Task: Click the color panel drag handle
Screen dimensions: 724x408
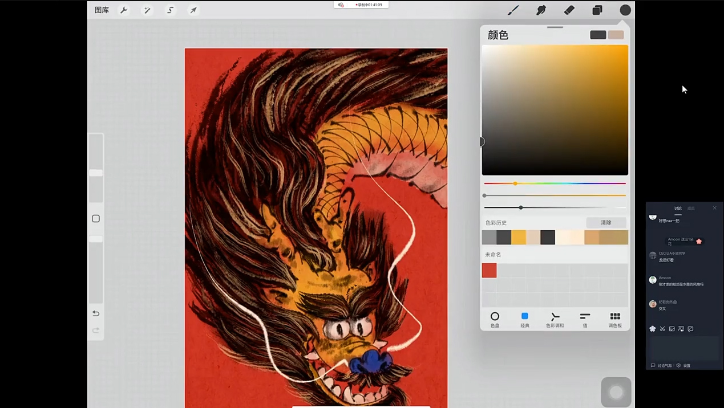Action: pos(555,27)
